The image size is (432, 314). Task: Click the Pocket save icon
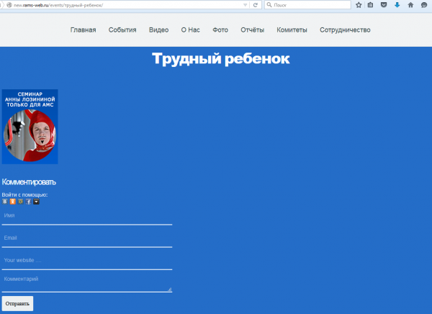[x=384, y=5]
